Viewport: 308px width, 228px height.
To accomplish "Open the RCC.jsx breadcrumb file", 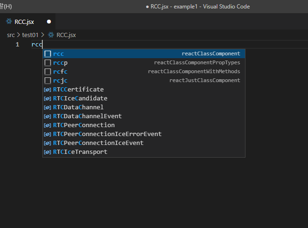I will (x=66, y=35).
